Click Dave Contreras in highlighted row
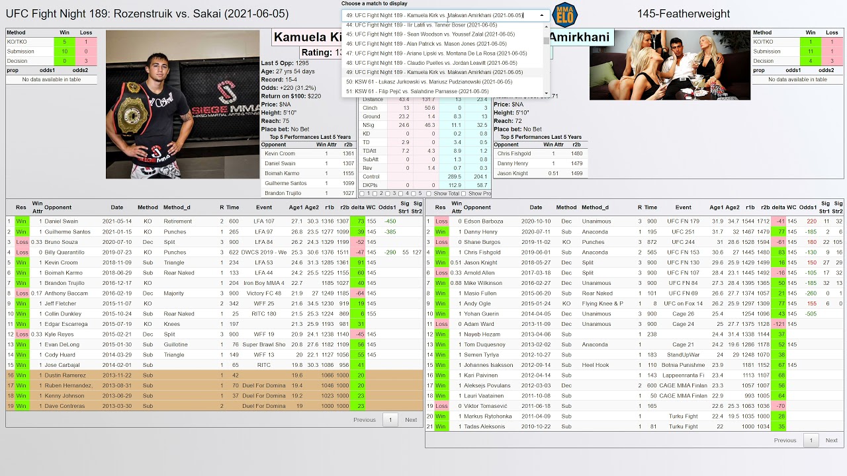Image resolution: width=847 pixels, height=476 pixels. pyautogui.click(x=64, y=406)
